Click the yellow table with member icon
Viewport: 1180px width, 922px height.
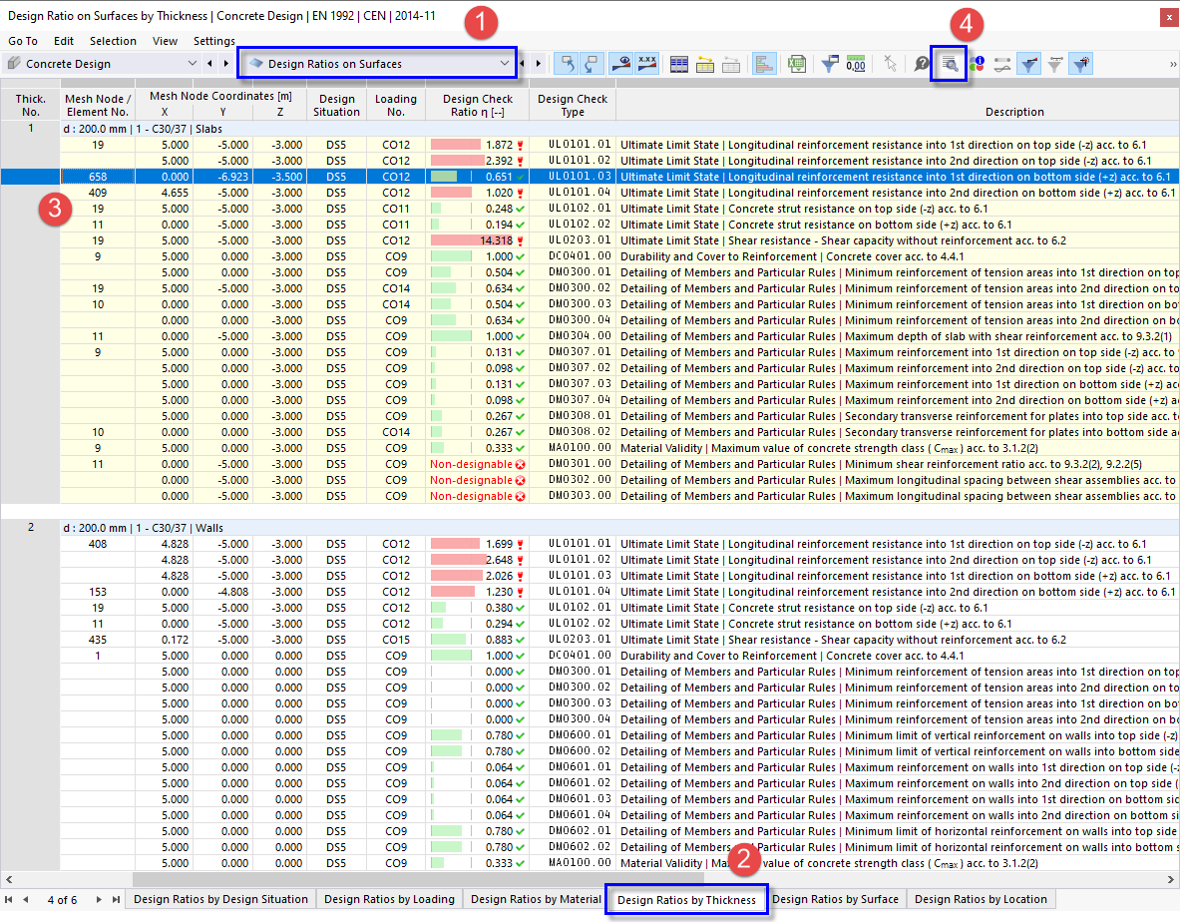(705, 65)
